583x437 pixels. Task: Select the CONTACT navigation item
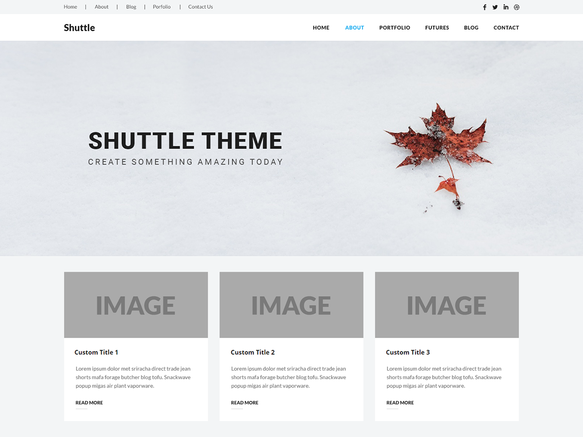pos(506,28)
